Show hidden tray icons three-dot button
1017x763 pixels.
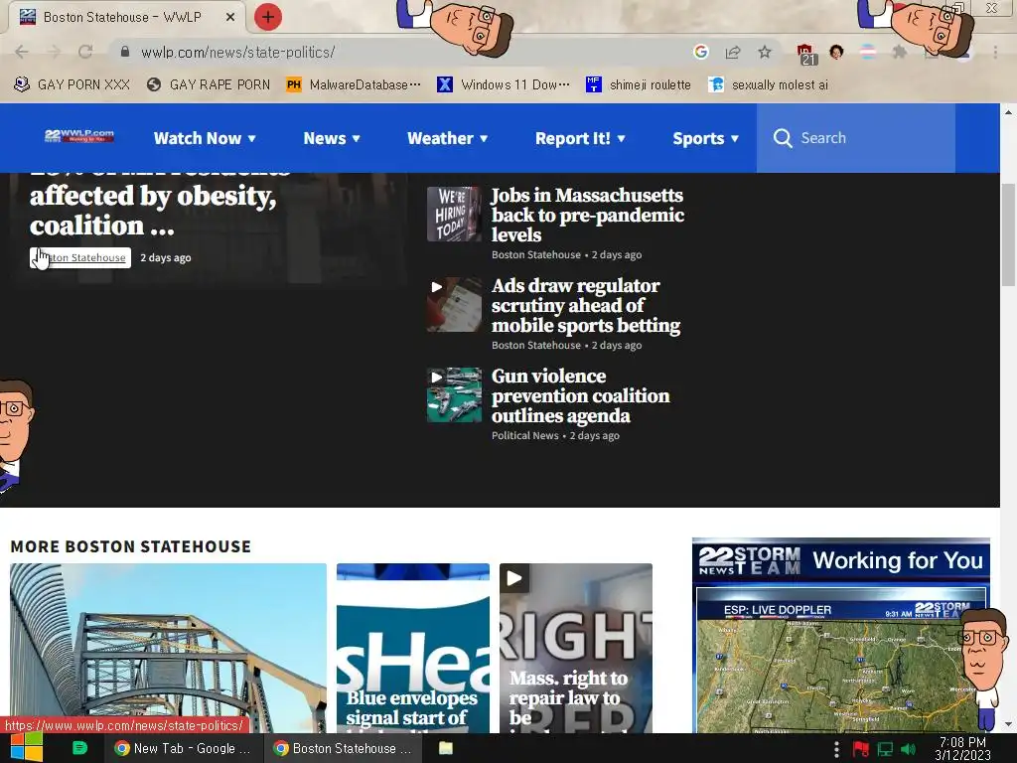click(836, 749)
